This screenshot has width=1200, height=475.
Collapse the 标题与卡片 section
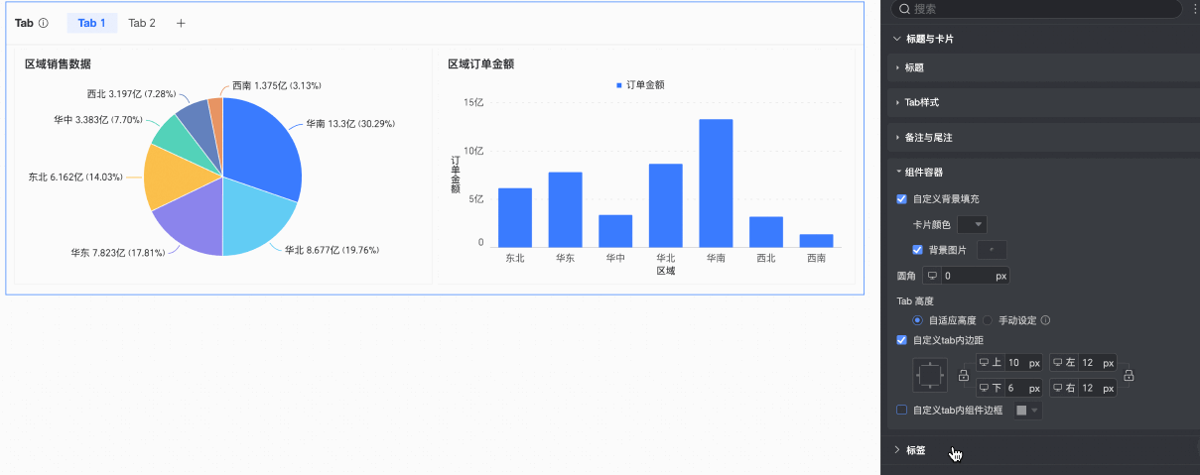[929, 39]
